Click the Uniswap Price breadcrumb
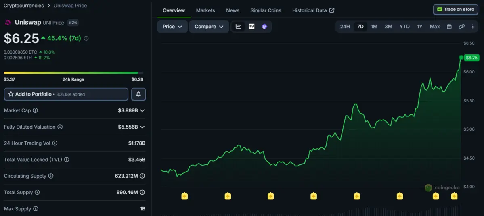Viewport: 484px width, 216px height. click(x=70, y=6)
